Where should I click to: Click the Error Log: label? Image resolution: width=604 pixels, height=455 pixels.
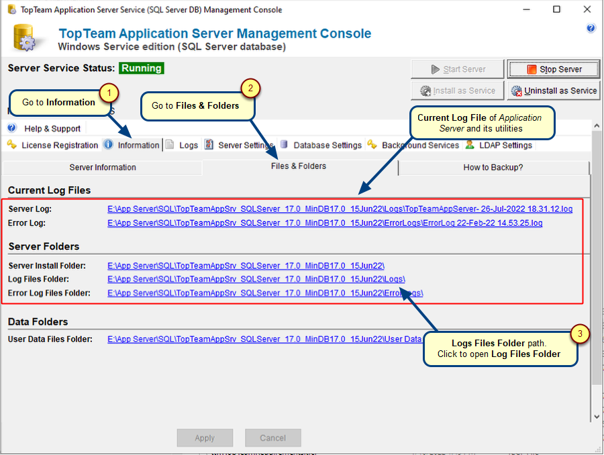27,223
